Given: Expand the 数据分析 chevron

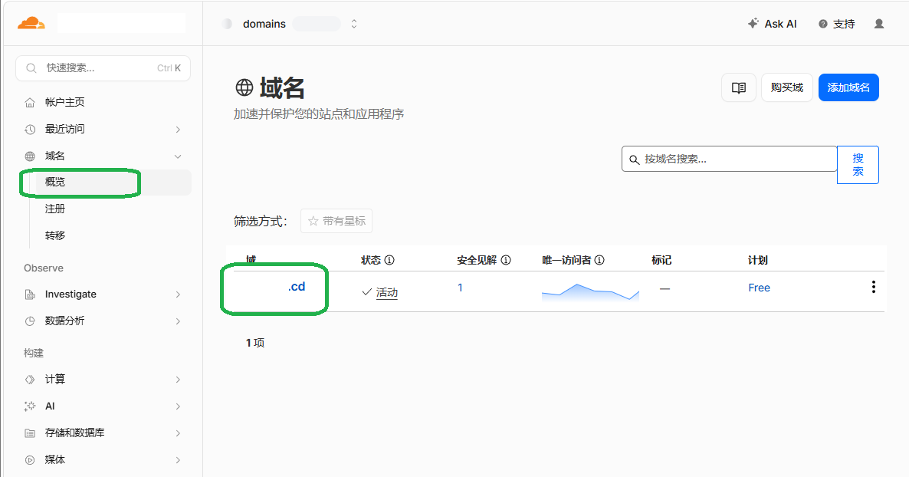Looking at the screenshot, I should coord(178,321).
